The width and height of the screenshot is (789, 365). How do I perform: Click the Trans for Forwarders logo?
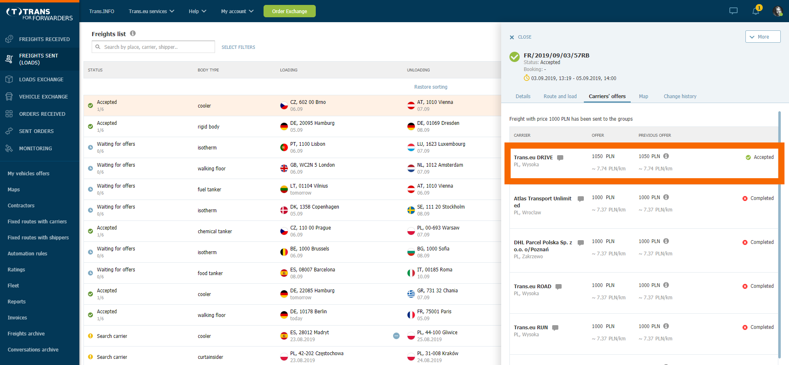[x=39, y=14]
